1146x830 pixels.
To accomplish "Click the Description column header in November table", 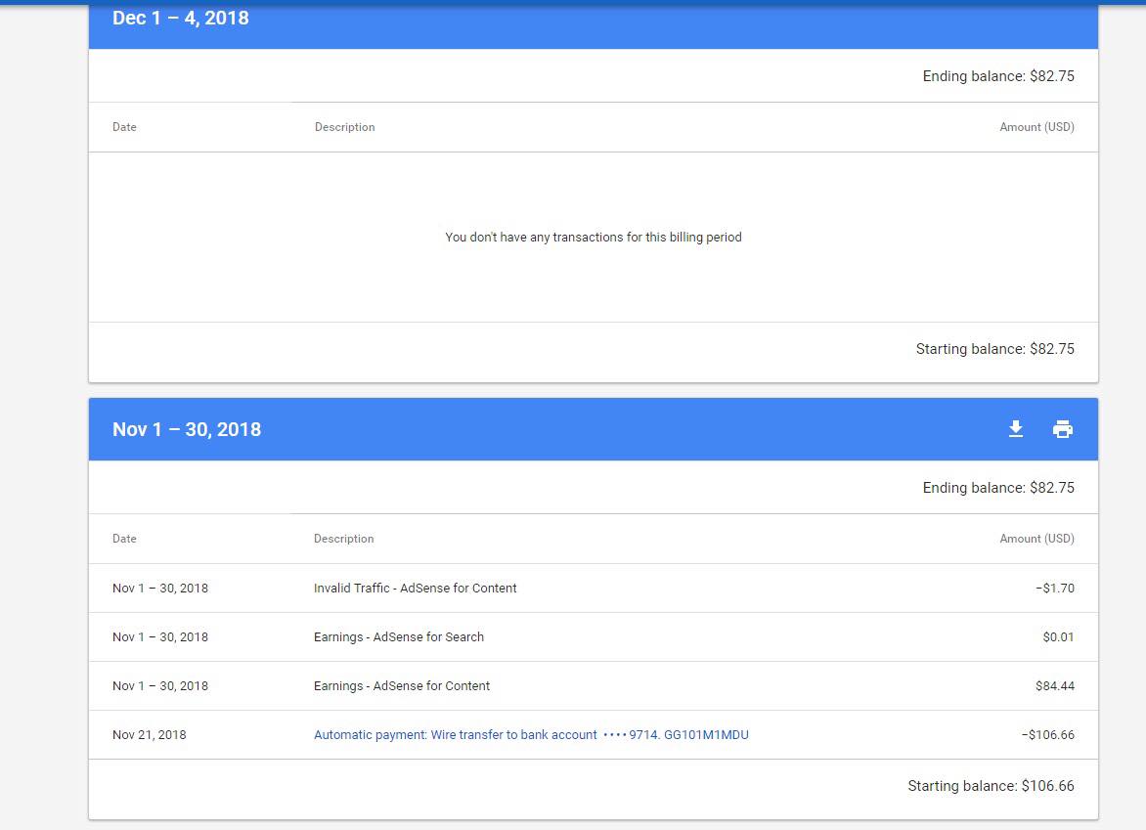I will click(x=343, y=539).
